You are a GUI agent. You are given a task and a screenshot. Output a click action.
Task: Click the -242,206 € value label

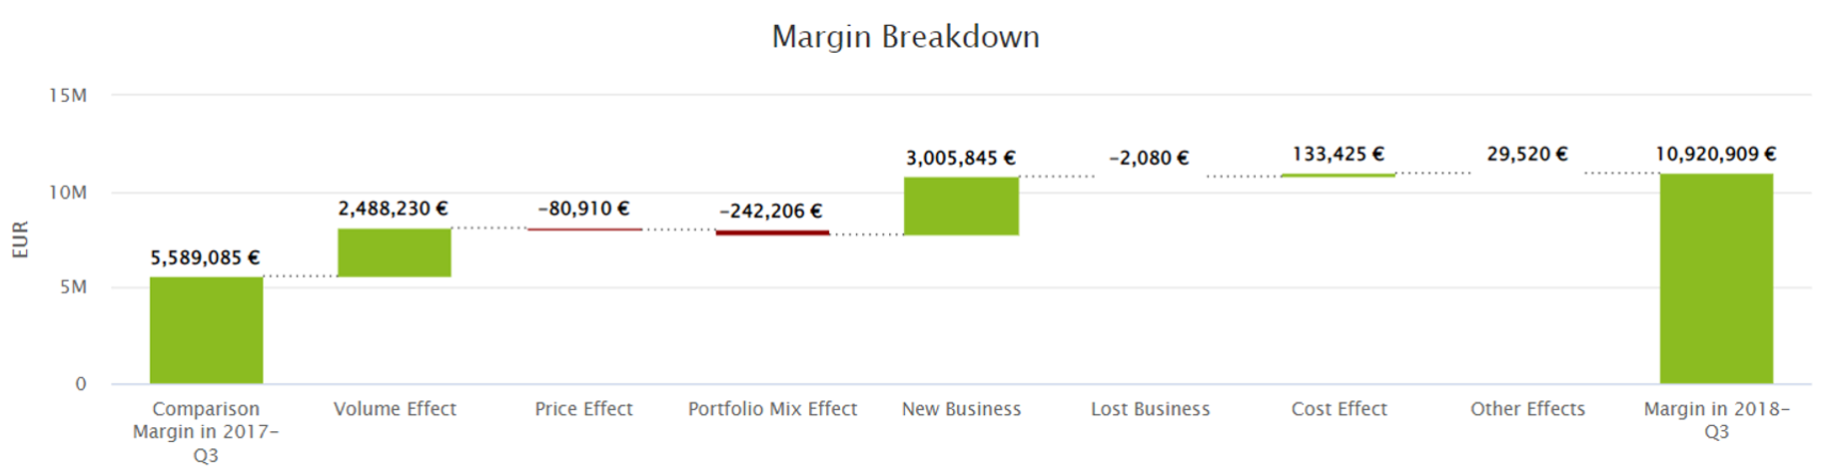click(771, 211)
